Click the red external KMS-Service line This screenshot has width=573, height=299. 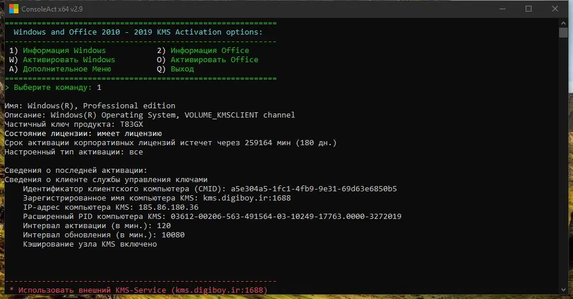coord(138,290)
